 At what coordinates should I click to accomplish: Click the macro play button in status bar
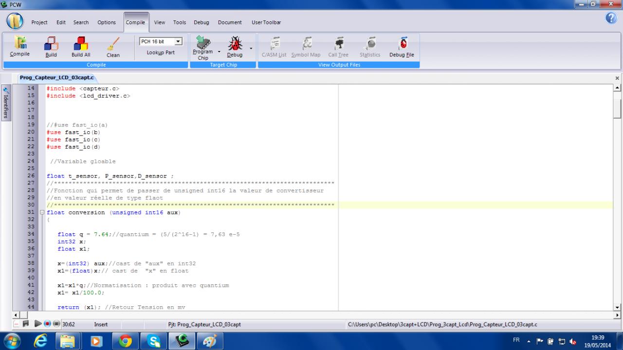tap(38, 324)
